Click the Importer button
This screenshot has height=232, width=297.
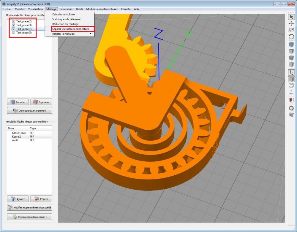[18, 102]
